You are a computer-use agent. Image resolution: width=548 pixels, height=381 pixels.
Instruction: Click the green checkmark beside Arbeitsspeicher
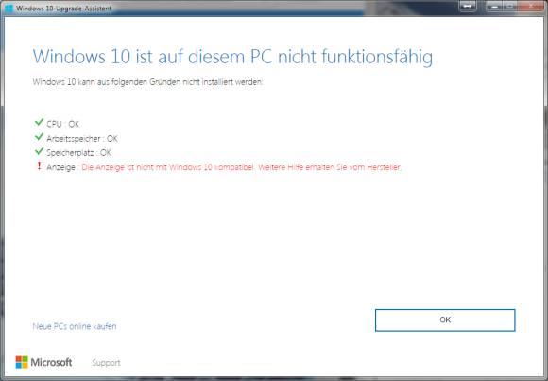tap(39, 137)
